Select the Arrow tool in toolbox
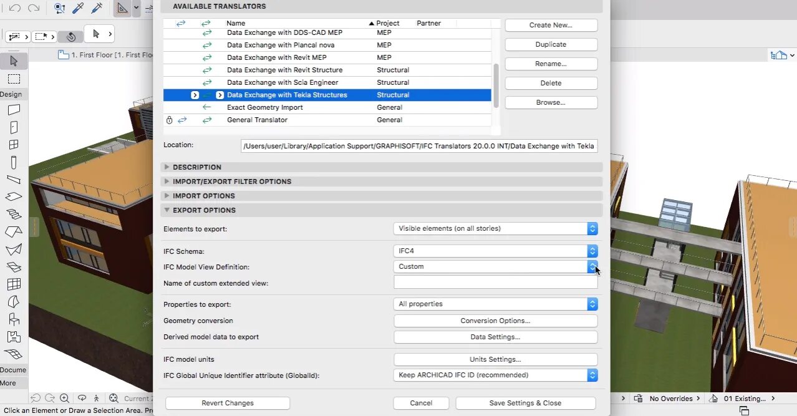Image resolution: width=797 pixels, height=416 pixels. tap(14, 61)
